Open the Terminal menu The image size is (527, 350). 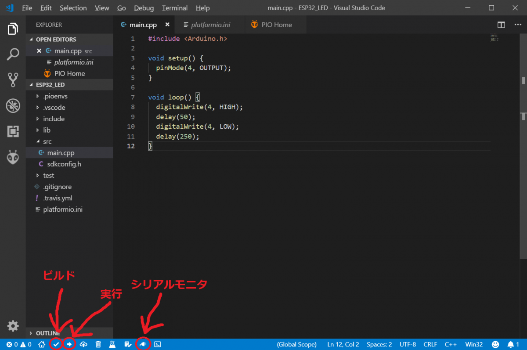click(x=176, y=8)
